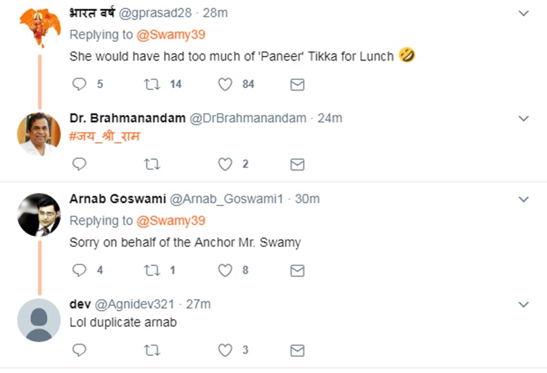Screen dimensions: 547x373
Task: Reply to Arnab Goswami's apology tweet
Action: [x=79, y=271]
